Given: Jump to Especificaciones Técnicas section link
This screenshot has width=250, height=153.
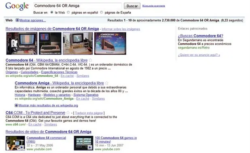Looking at the screenshot, I should click(x=59, y=72).
